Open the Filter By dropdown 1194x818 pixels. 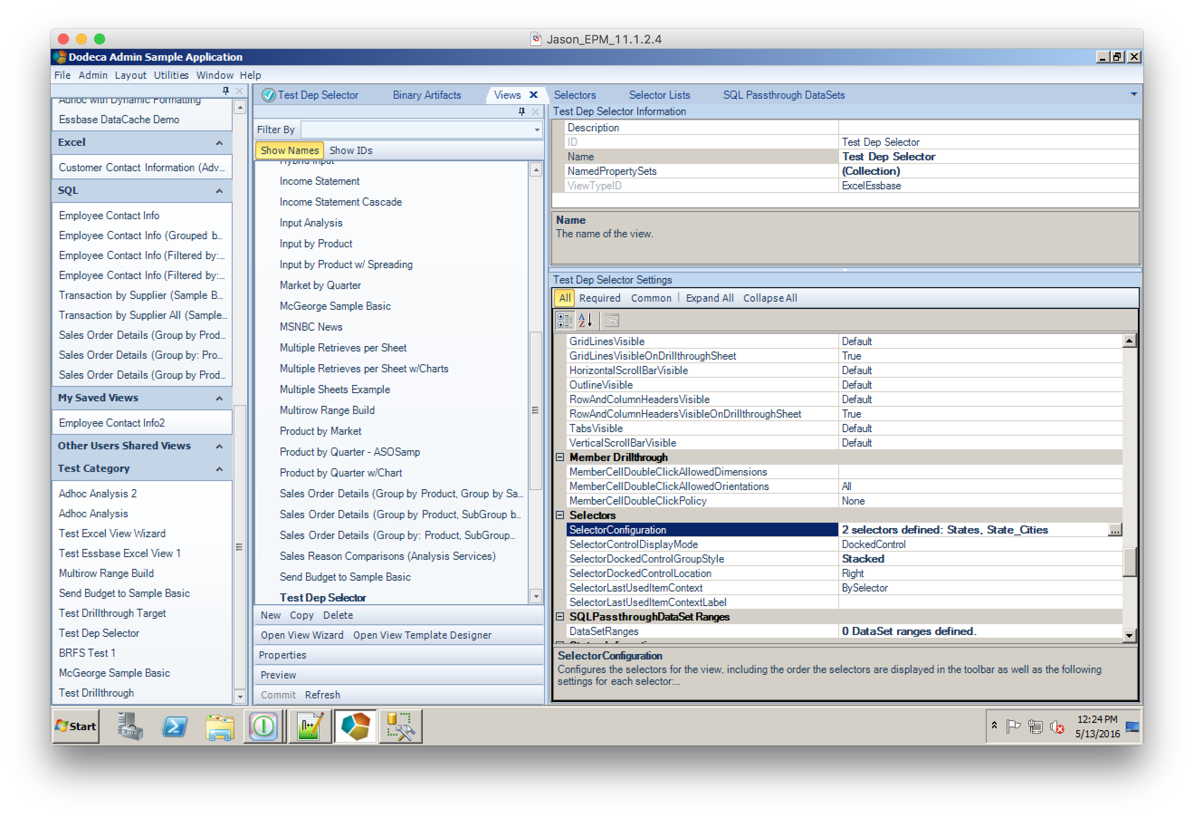537,130
